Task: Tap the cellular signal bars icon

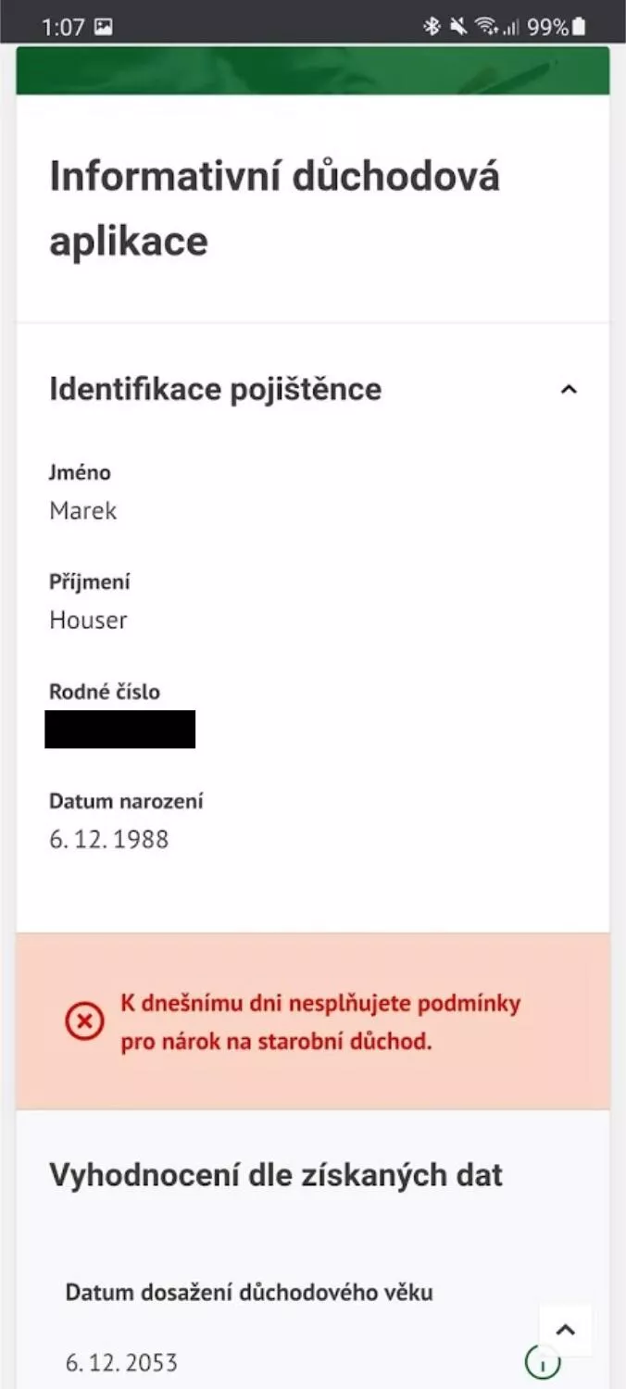Action: (511, 28)
